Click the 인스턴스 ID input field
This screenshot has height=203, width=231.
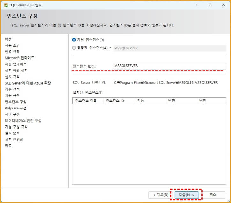(x=169, y=66)
